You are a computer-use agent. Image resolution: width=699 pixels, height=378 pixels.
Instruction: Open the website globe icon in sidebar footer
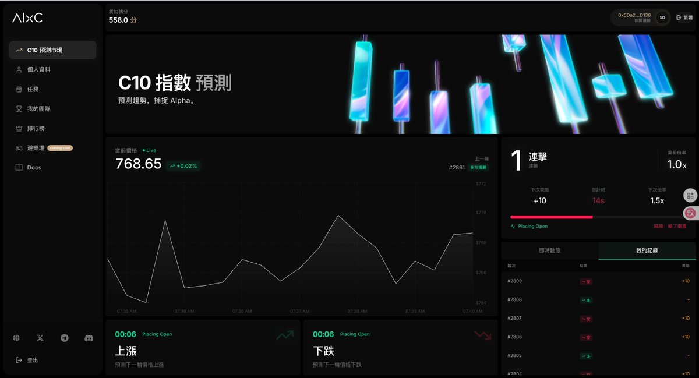[16, 338]
